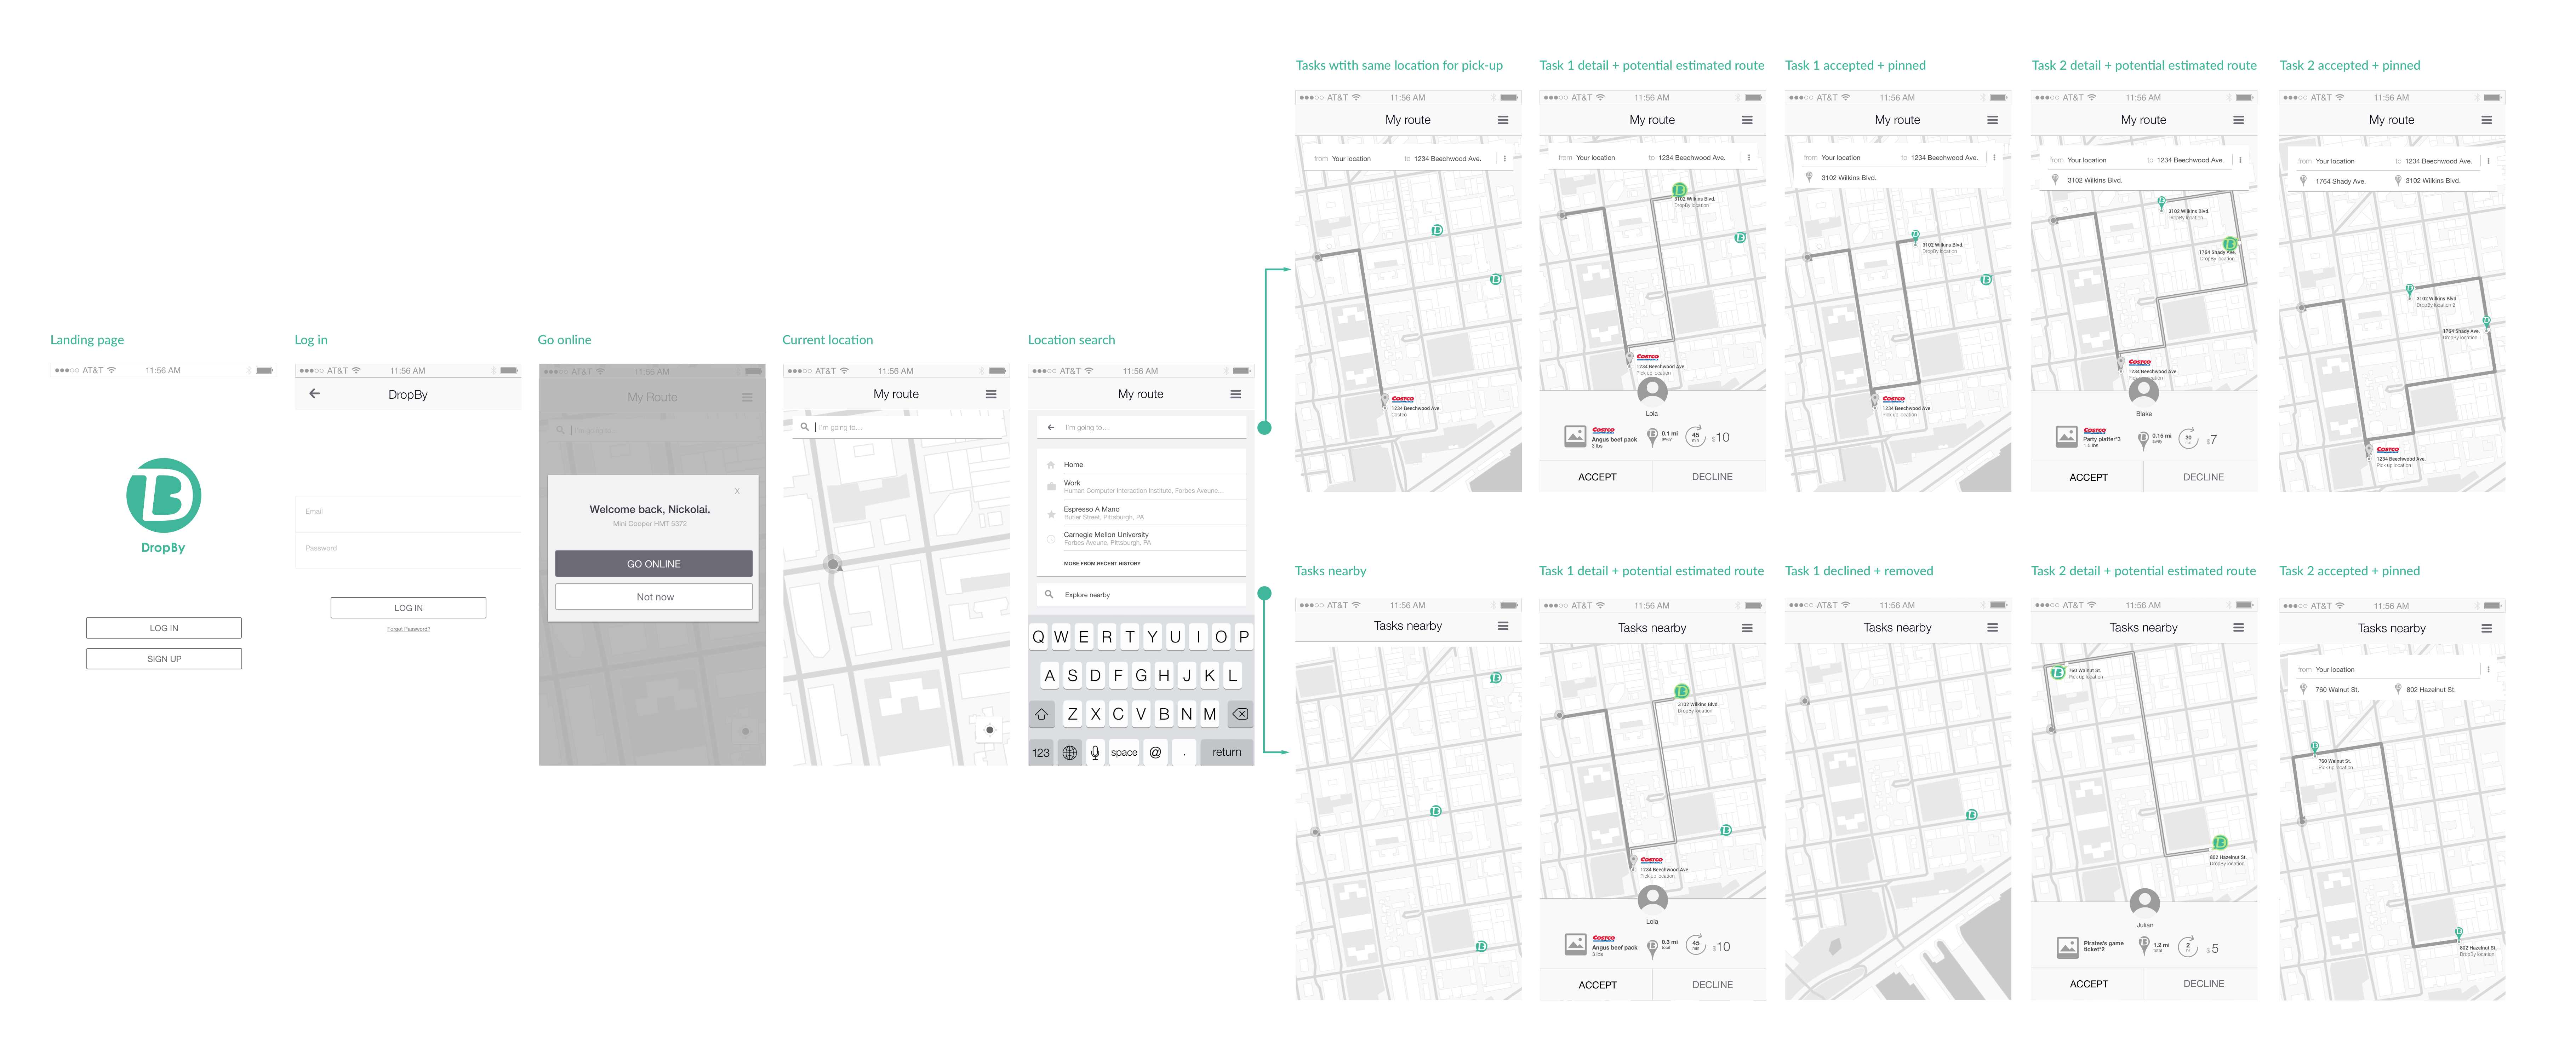The image size is (2576, 1044).
Task: Accept Blake's Party platter task
Action: coord(2088,478)
